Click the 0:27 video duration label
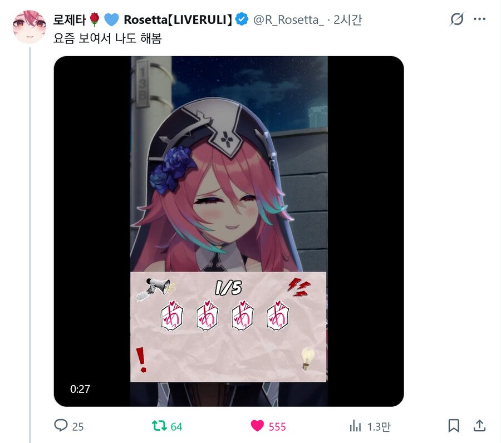 (80, 389)
